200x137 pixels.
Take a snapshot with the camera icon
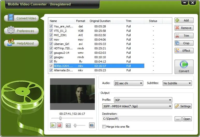pyautogui.click(x=92, y=125)
